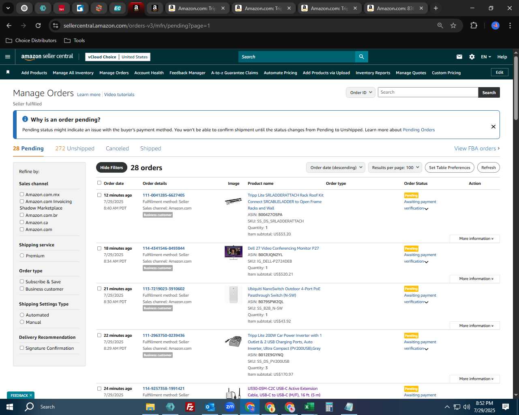Click the Hide Filters button
Screen dimensions: 519x415
pos(112,167)
